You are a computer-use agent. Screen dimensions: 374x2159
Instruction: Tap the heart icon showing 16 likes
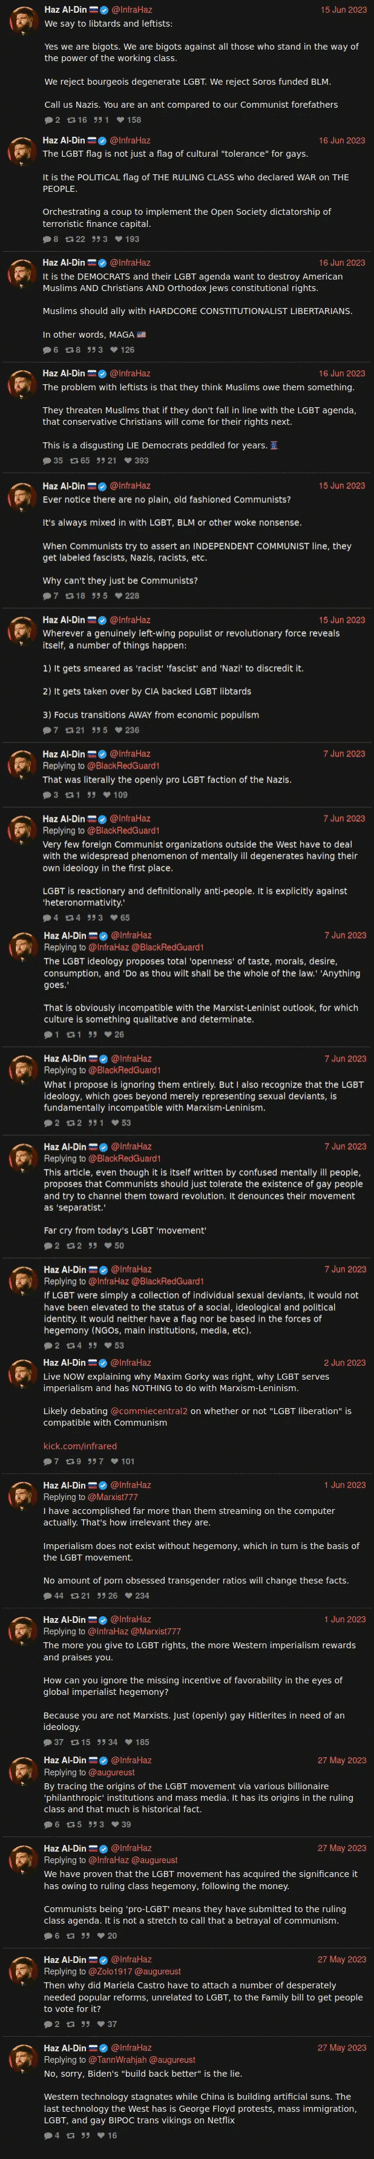100,2135
